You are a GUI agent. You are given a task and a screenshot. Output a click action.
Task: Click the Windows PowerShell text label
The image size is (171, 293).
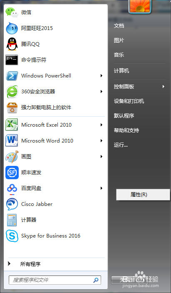click(46, 76)
